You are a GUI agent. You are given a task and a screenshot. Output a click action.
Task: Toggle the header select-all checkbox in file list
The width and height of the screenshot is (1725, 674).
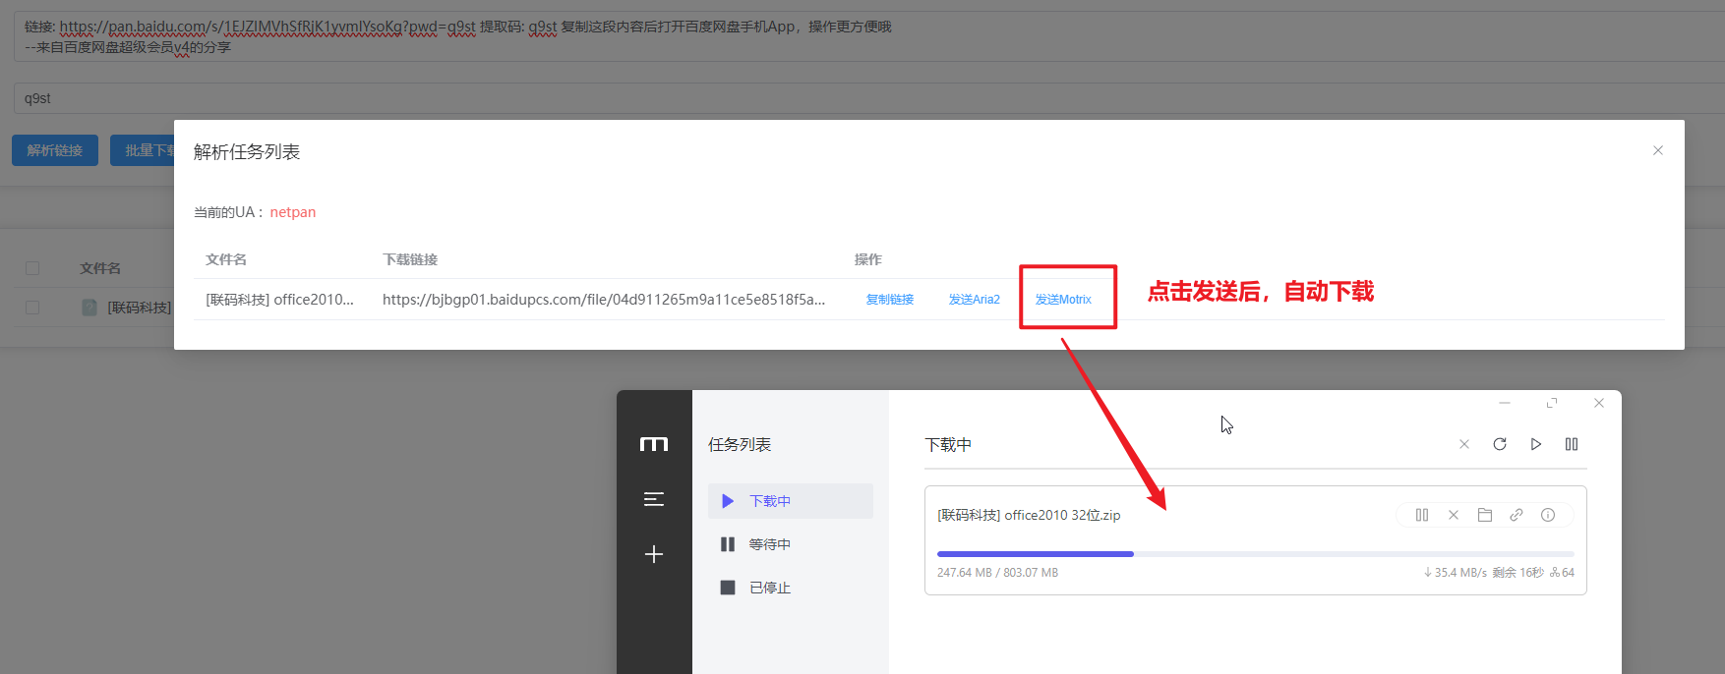[32, 268]
